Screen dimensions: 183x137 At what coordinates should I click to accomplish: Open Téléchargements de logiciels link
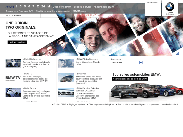(101, 104)
